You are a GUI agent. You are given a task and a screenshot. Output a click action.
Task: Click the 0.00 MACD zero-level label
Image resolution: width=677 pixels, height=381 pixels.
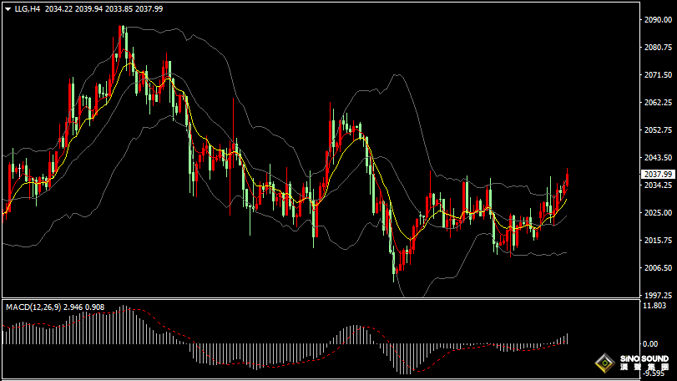click(650, 343)
